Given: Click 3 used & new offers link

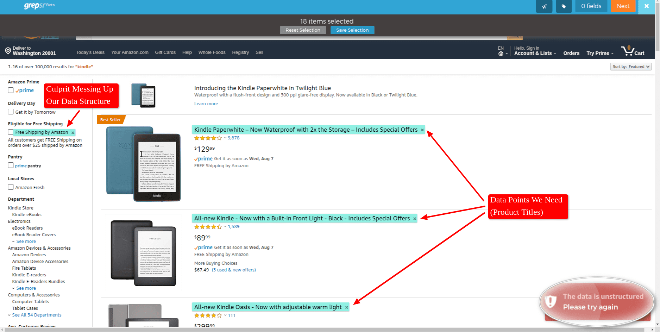Looking at the screenshot, I should coord(234,270).
